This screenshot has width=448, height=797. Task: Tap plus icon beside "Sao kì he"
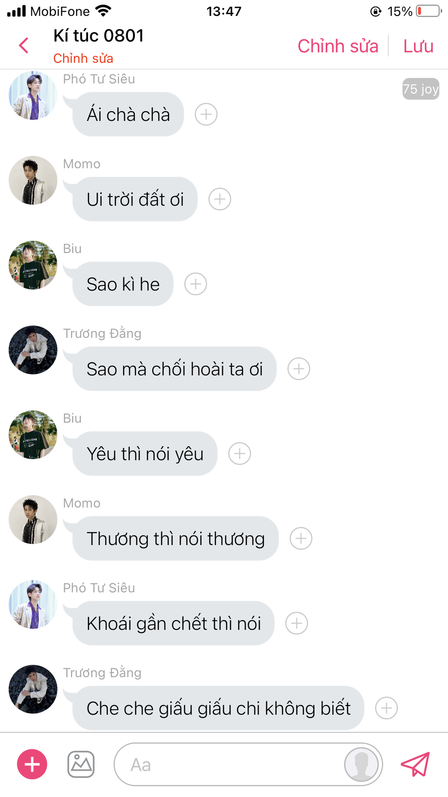[196, 284]
